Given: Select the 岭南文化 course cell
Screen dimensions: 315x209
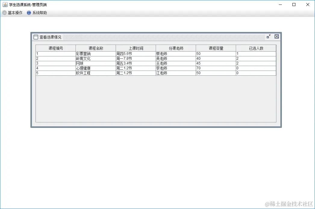Looking at the screenshot, I should coord(96,59).
